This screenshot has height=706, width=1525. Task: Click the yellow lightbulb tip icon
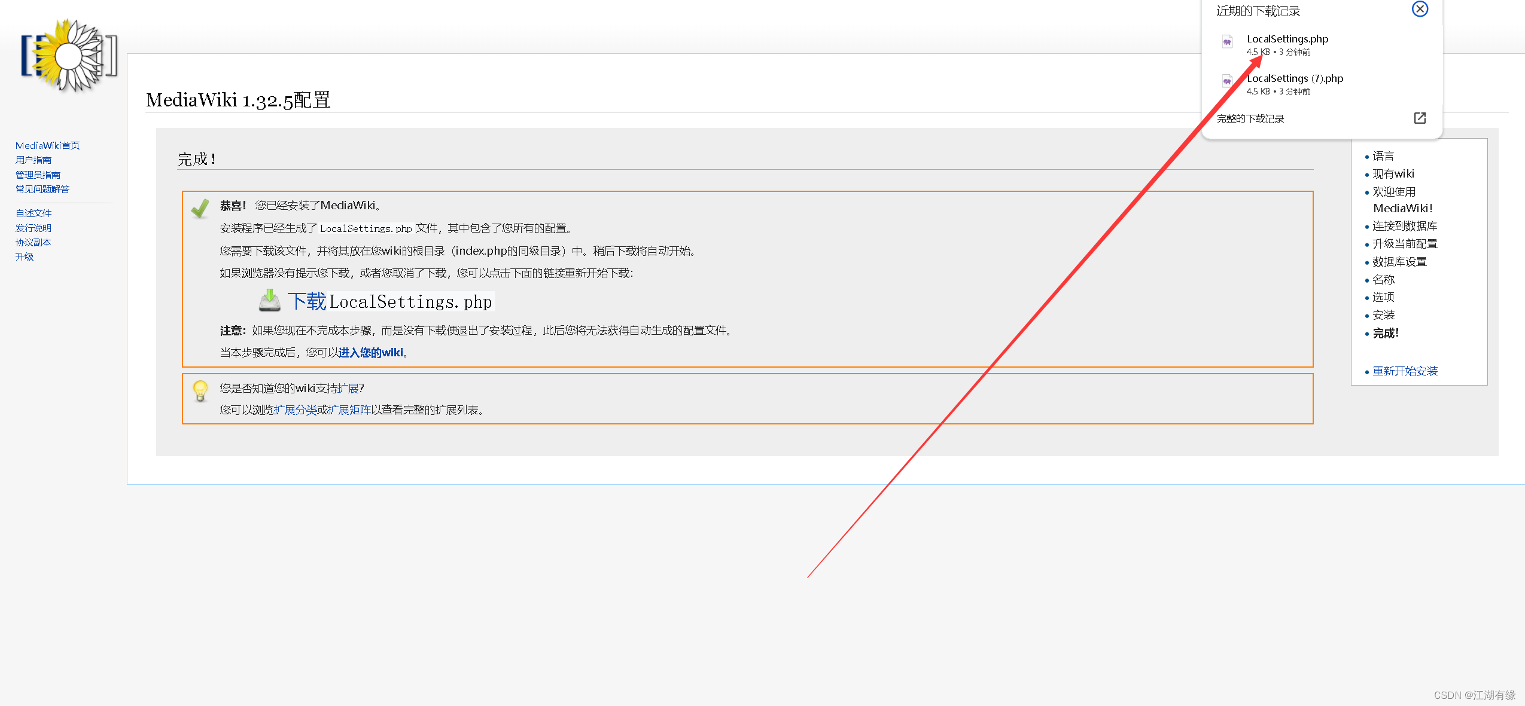(x=200, y=390)
